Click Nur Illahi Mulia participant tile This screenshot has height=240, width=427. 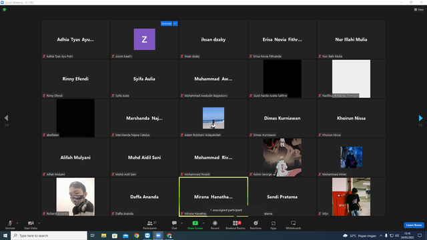click(x=352, y=39)
